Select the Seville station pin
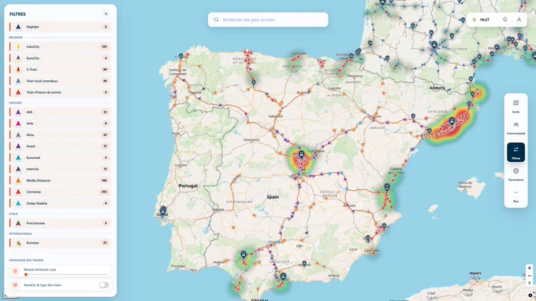The width and height of the screenshot is (536, 301). tap(244, 255)
